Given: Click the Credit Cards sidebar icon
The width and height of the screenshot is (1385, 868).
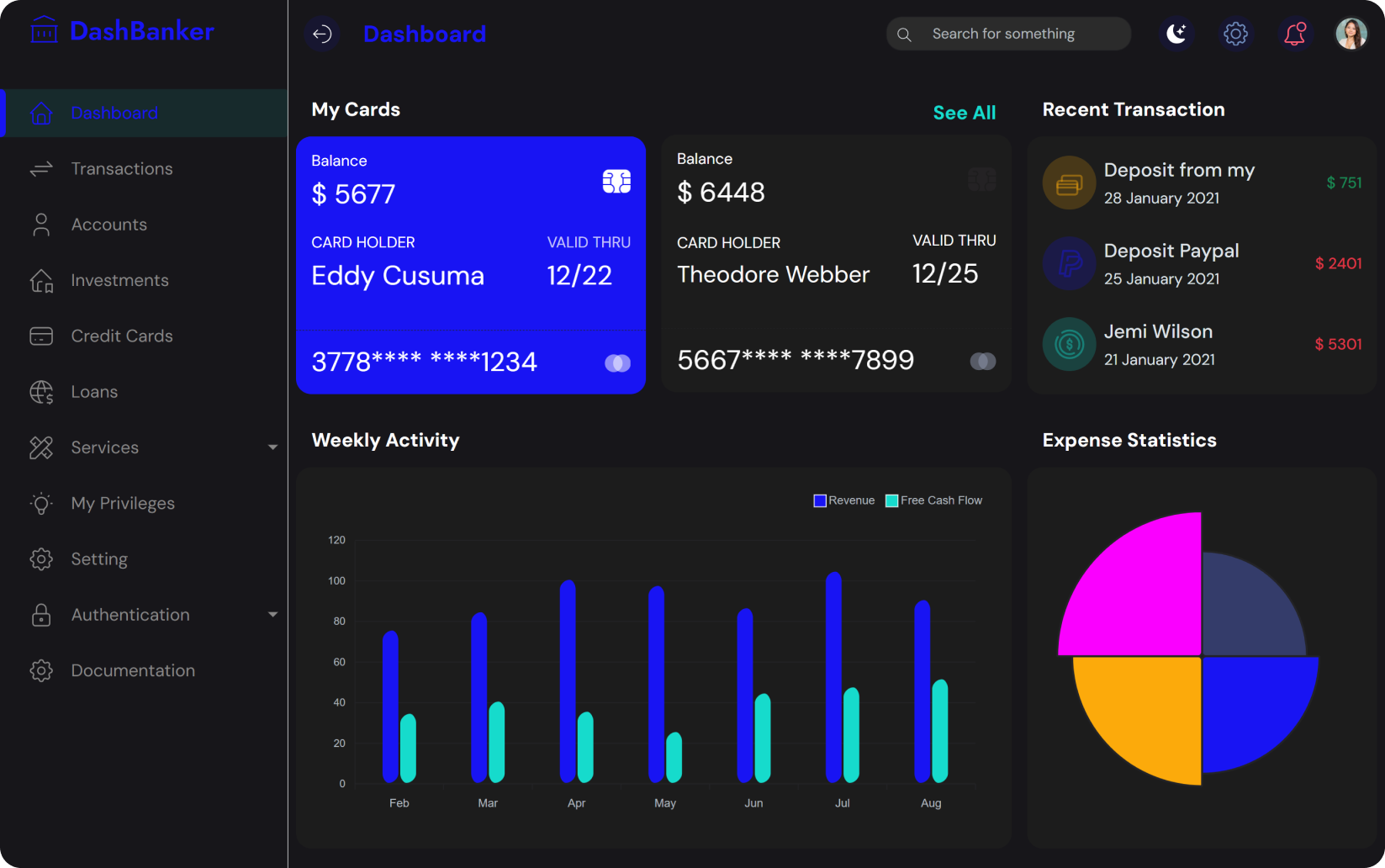Looking at the screenshot, I should coord(40,336).
